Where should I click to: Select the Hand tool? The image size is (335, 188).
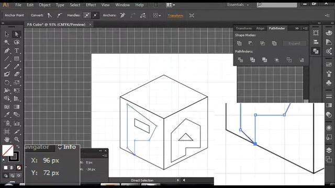pyautogui.click(x=7, y=139)
